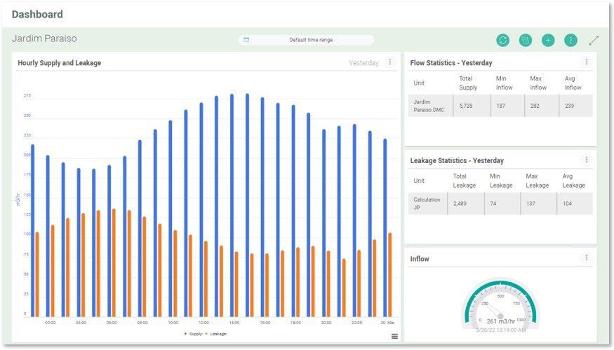Click Min Leakage value 74
The height and width of the screenshot is (350, 614).
(493, 204)
